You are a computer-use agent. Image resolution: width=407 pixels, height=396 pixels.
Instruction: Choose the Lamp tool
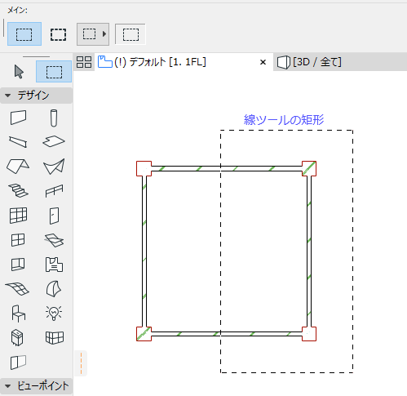click(54, 313)
